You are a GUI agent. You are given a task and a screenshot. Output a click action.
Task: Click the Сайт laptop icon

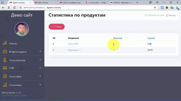coord(5,68)
